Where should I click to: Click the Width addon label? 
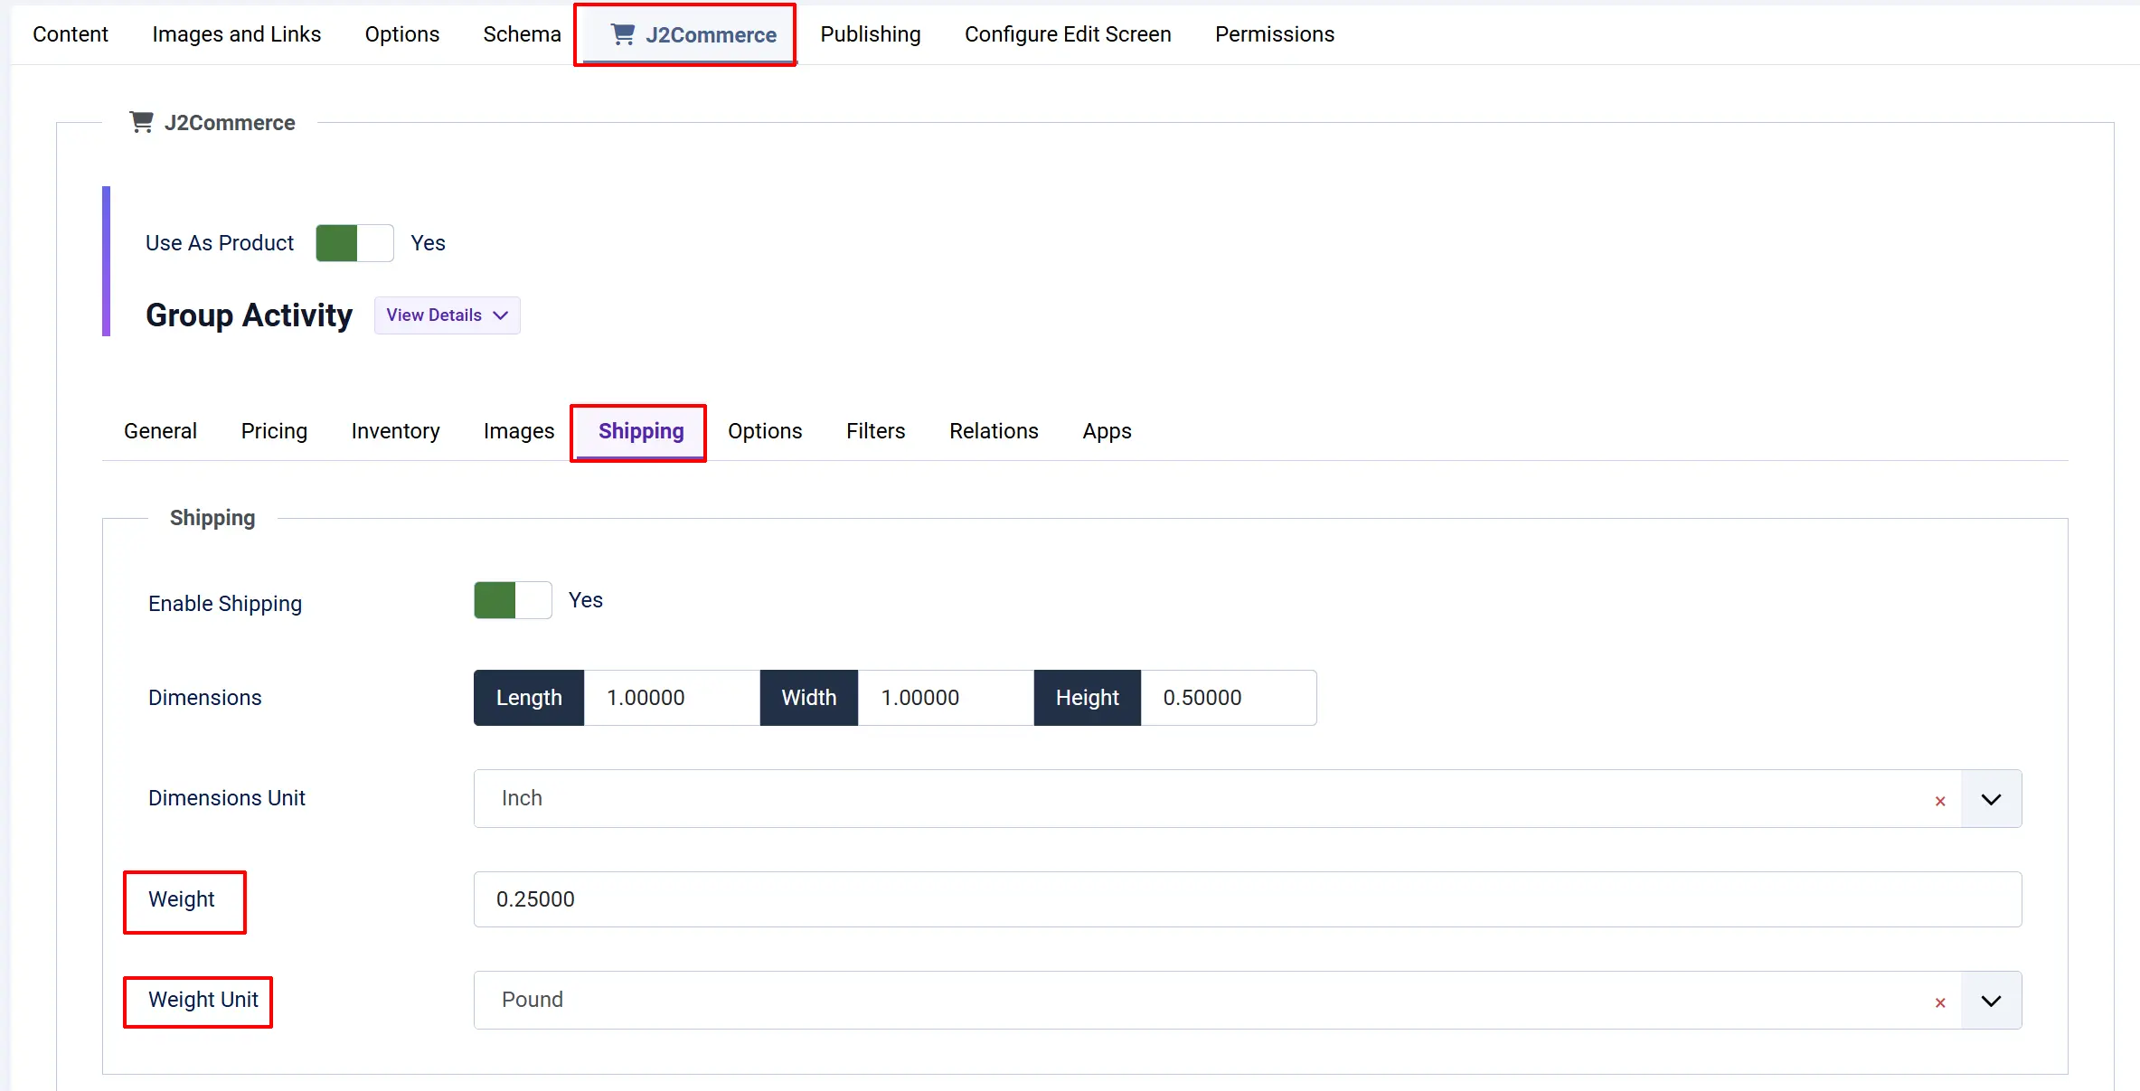pyautogui.click(x=809, y=698)
